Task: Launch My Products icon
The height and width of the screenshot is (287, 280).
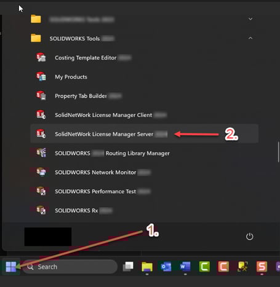Action: [x=41, y=77]
